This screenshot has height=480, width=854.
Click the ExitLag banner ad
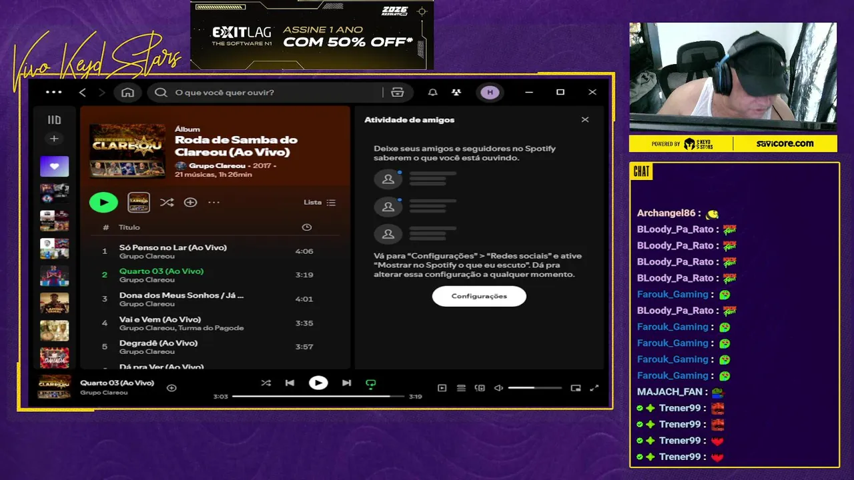point(312,35)
